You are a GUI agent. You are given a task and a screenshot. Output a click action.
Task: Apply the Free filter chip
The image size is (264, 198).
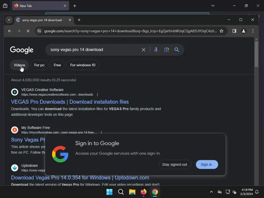(57, 65)
